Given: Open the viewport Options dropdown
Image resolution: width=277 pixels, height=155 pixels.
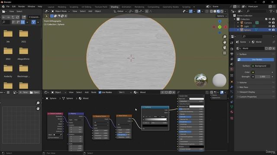Looking at the screenshot, I should [x=222, y=16].
